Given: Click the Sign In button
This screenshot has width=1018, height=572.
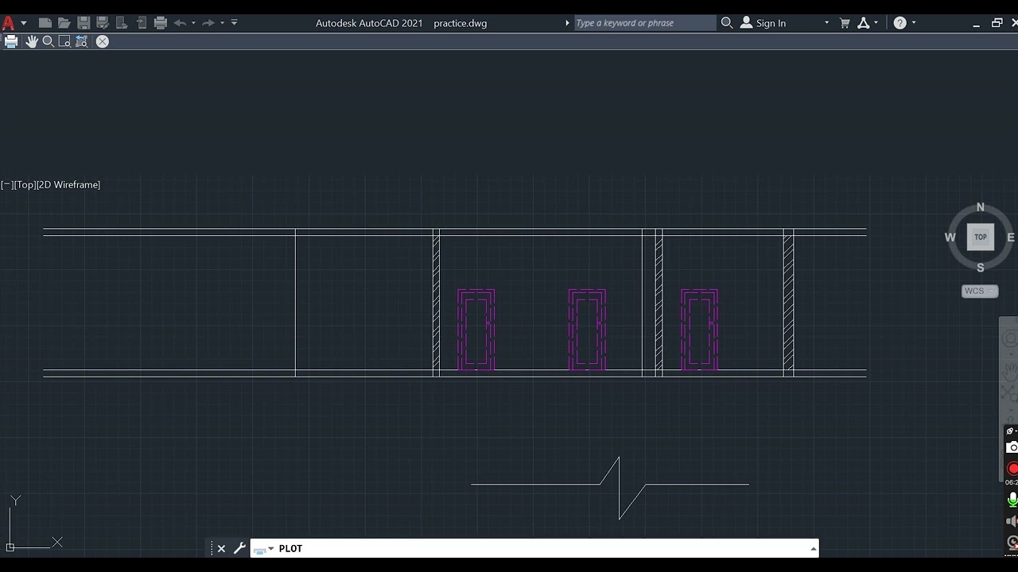Looking at the screenshot, I should 763,23.
